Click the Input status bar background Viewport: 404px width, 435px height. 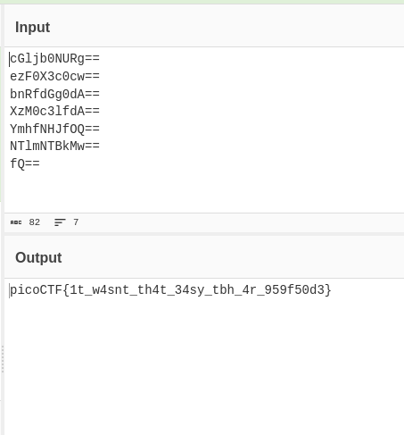point(238,222)
